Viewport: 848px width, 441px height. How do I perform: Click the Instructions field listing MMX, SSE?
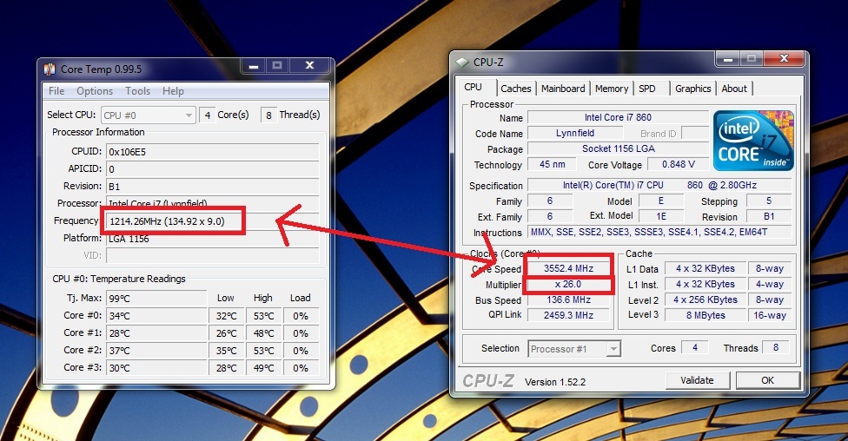click(x=659, y=233)
